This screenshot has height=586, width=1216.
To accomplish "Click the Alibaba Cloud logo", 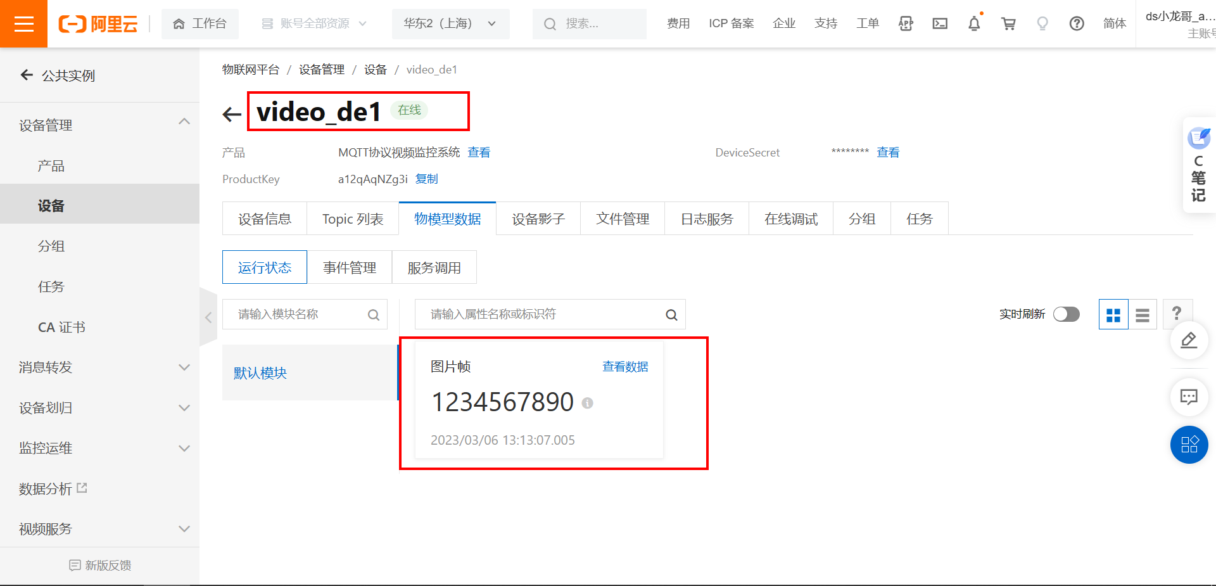I will click(x=98, y=24).
